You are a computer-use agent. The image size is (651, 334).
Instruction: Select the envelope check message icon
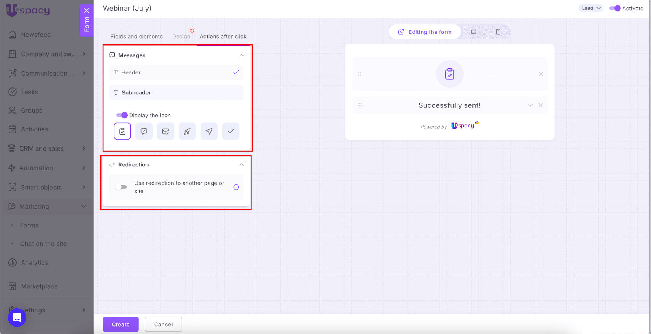tap(166, 131)
